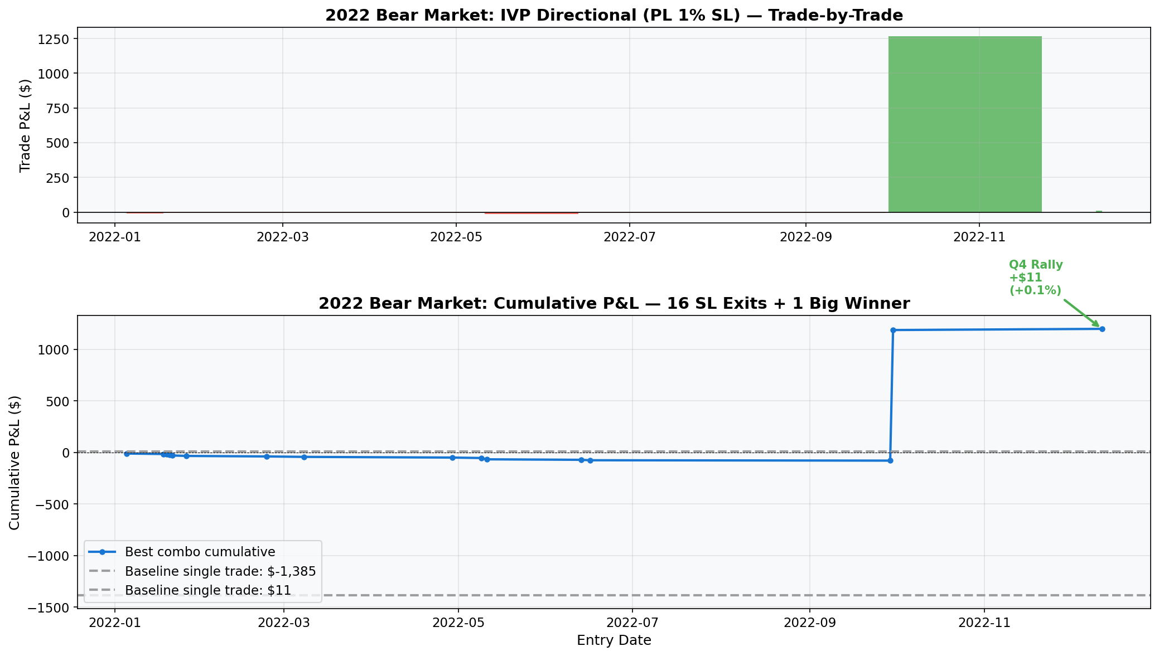Click the 2022-07 tick on the cumulative chart

632,622
